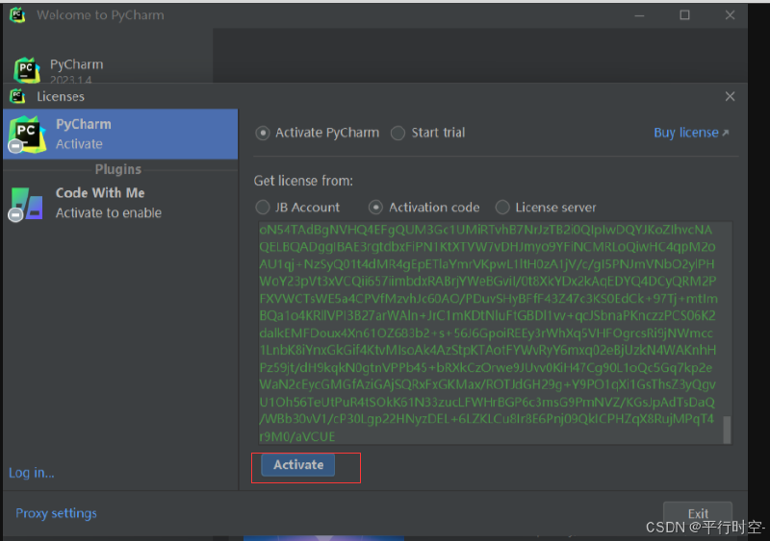Minimize the Welcome to PyCharm window

pyautogui.click(x=639, y=15)
